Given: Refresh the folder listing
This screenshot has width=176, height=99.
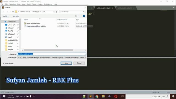Looking at the screenshot, I should tap(57, 12).
